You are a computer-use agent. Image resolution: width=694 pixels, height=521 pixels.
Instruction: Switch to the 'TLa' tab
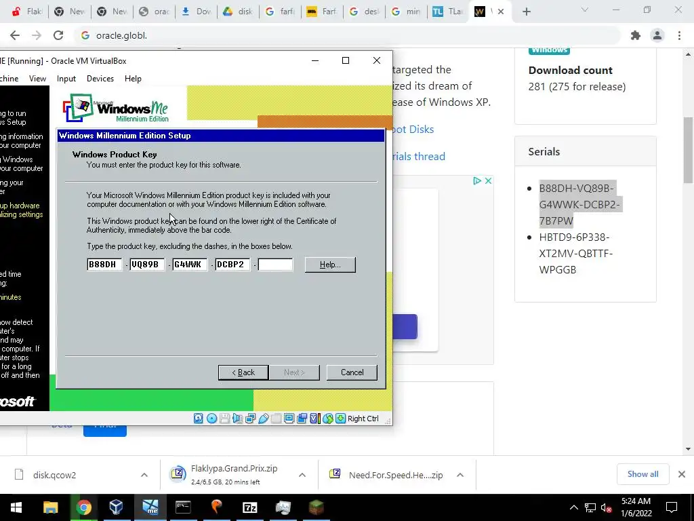tap(448, 12)
